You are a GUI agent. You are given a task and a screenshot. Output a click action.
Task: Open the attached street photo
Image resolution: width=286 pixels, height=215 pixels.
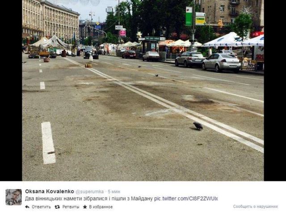[143, 90]
